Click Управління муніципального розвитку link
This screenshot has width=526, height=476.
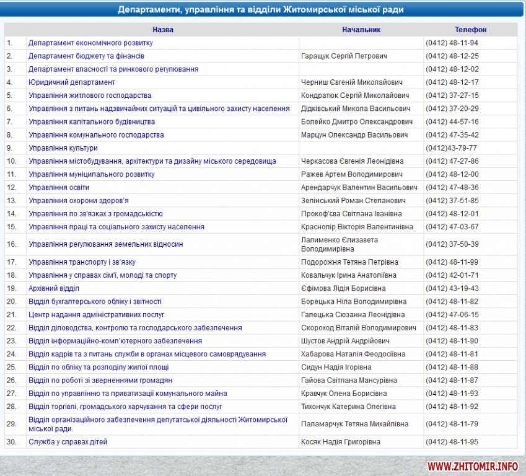92,174
